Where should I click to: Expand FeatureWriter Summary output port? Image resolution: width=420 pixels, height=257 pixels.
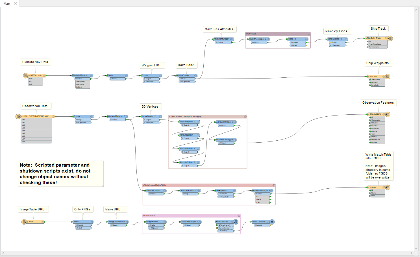[219, 231]
